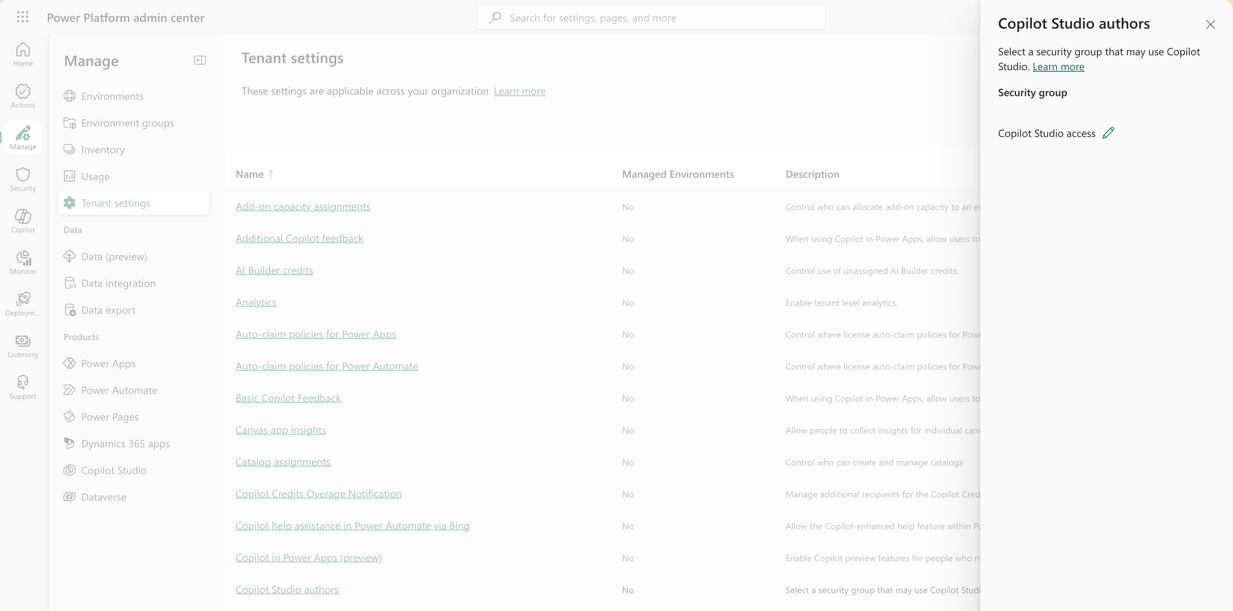1233x611 pixels.
Task: Open the Monitor section icon
Action: point(23,262)
